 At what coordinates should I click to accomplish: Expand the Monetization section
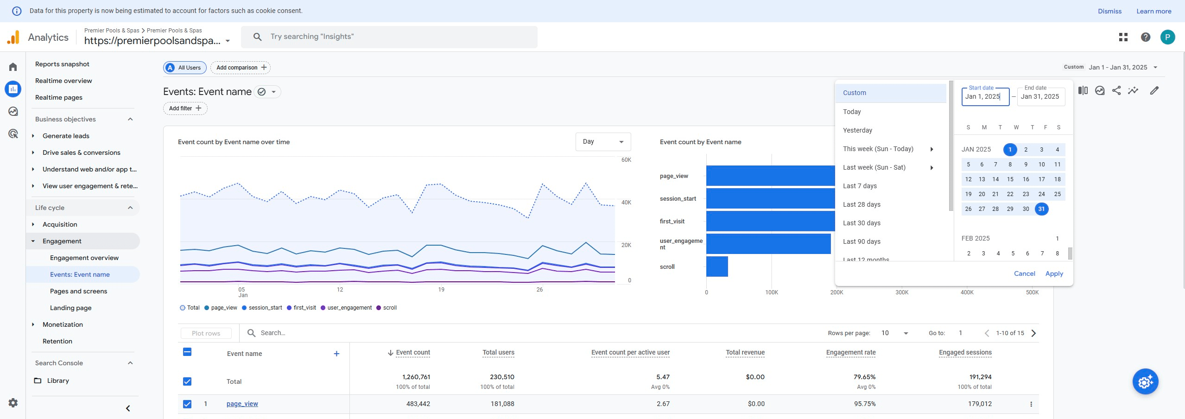pos(63,324)
